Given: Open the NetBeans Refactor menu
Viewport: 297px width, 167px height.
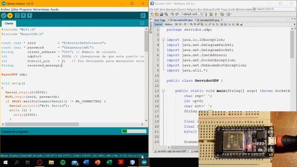Looking at the screenshot, I should [x=192, y=9].
